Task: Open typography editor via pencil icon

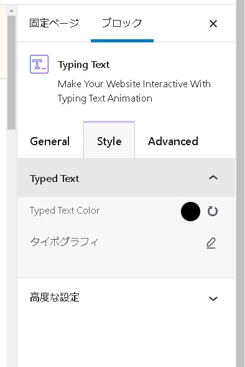Action: point(211,243)
